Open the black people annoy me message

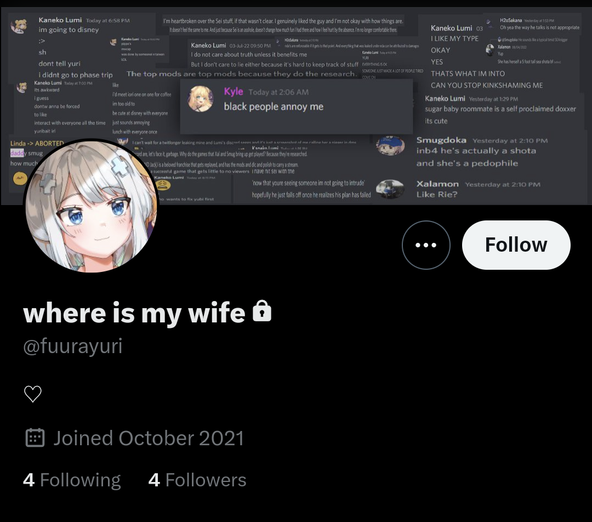274,107
